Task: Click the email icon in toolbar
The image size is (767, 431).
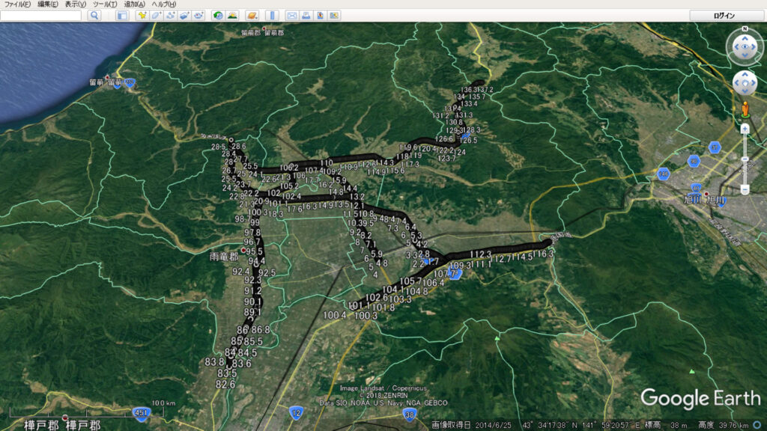Action: (x=292, y=16)
